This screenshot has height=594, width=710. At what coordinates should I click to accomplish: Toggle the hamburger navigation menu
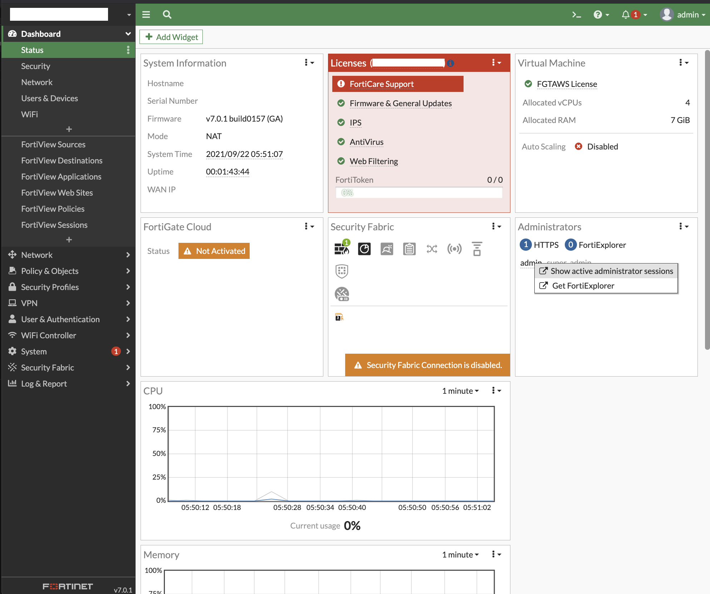tap(146, 15)
